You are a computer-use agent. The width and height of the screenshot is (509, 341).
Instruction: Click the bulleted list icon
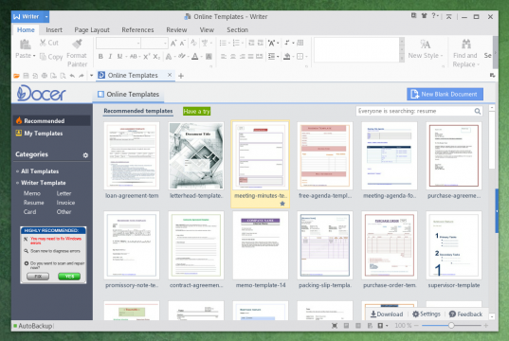coord(223,43)
